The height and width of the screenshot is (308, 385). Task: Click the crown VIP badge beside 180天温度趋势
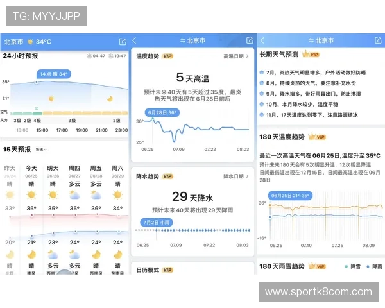(317, 137)
